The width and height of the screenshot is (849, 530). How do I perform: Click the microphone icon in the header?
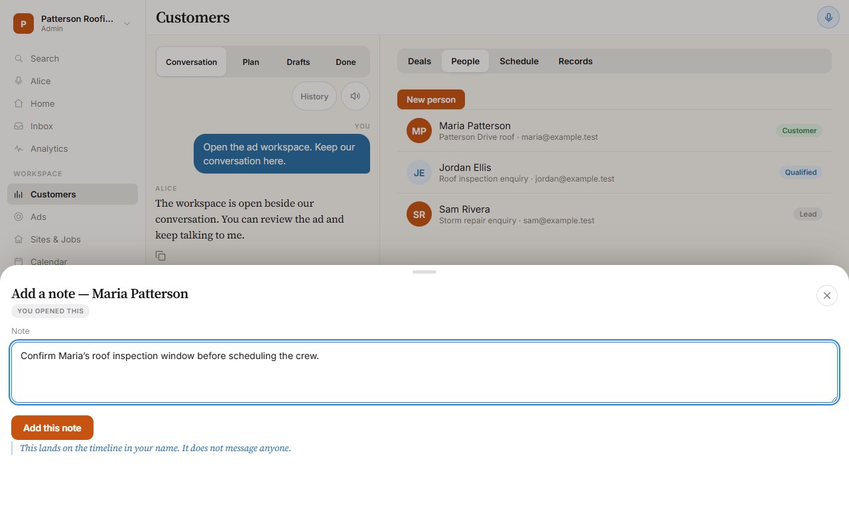pos(828,17)
